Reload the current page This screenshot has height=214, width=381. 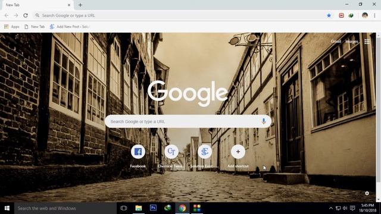pos(26,15)
